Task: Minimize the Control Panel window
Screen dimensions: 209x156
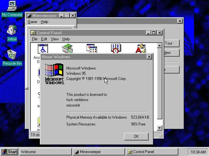Action: tap(148, 33)
